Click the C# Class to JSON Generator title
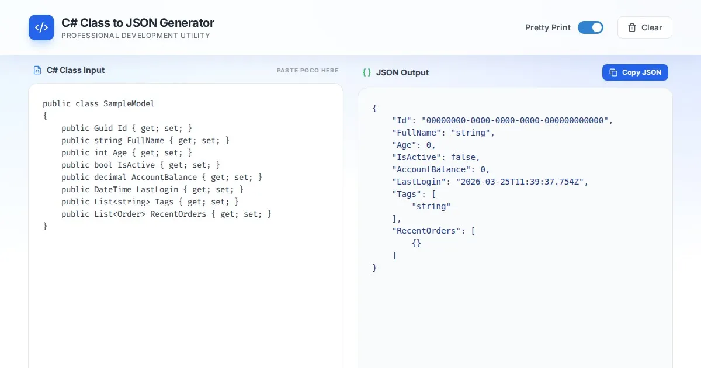Image resolution: width=701 pixels, height=368 pixels. (x=137, y=23)
